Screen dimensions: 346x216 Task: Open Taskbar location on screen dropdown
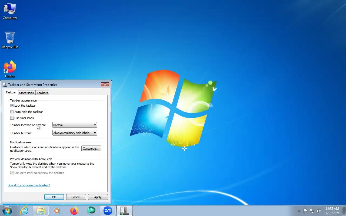tap(75, 125)
